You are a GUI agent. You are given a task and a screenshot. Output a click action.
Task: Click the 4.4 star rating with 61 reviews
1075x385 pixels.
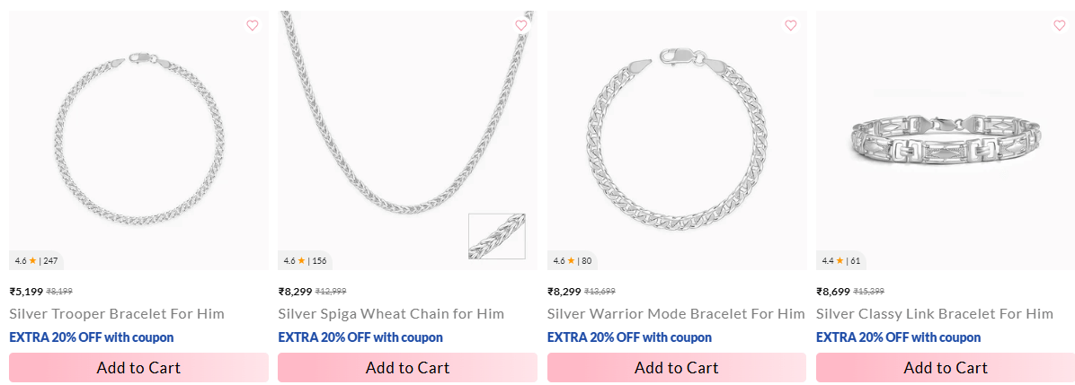841,261
